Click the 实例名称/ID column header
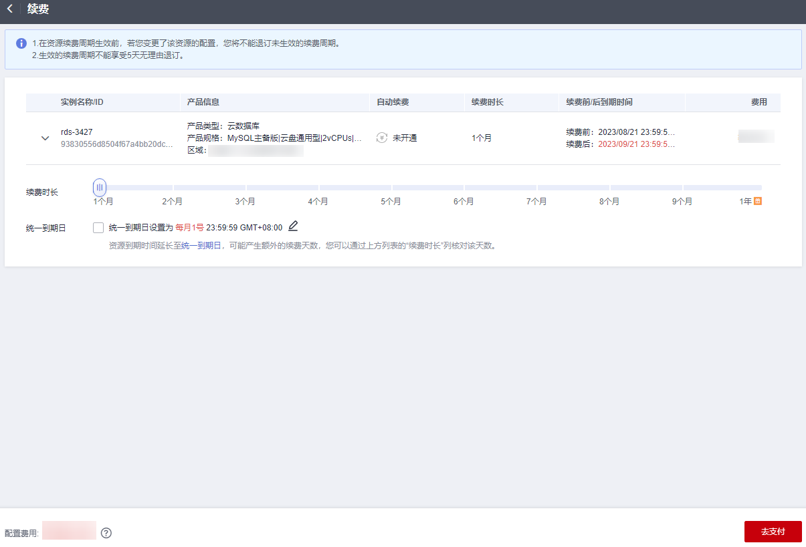806x547 pixels. (x=82, y=102)
